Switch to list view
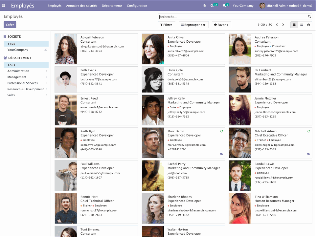 (x=301, y=25)
